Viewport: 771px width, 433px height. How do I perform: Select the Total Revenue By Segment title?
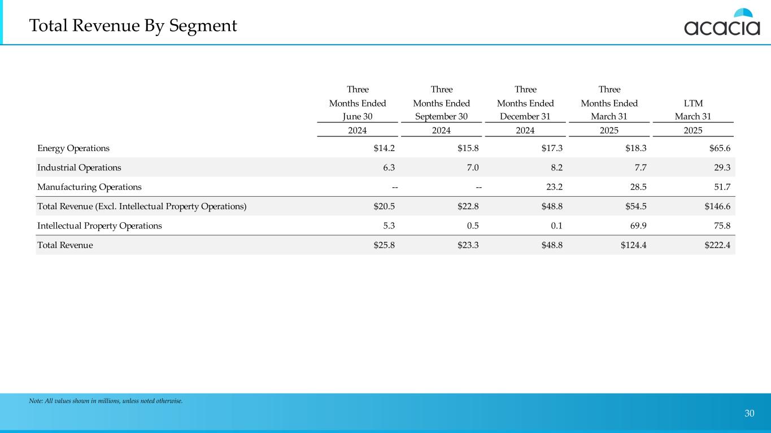(133, 25)
